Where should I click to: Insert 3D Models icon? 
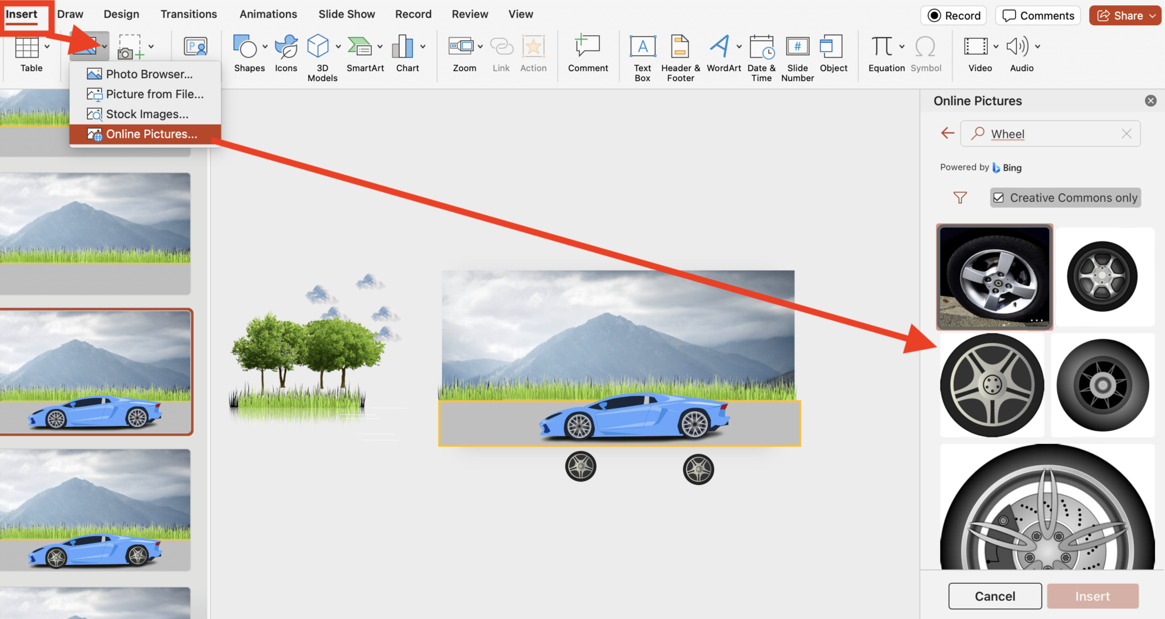coord(318,46)
